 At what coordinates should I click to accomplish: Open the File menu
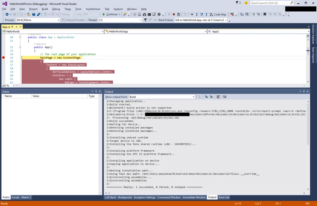tap(4, 9)
